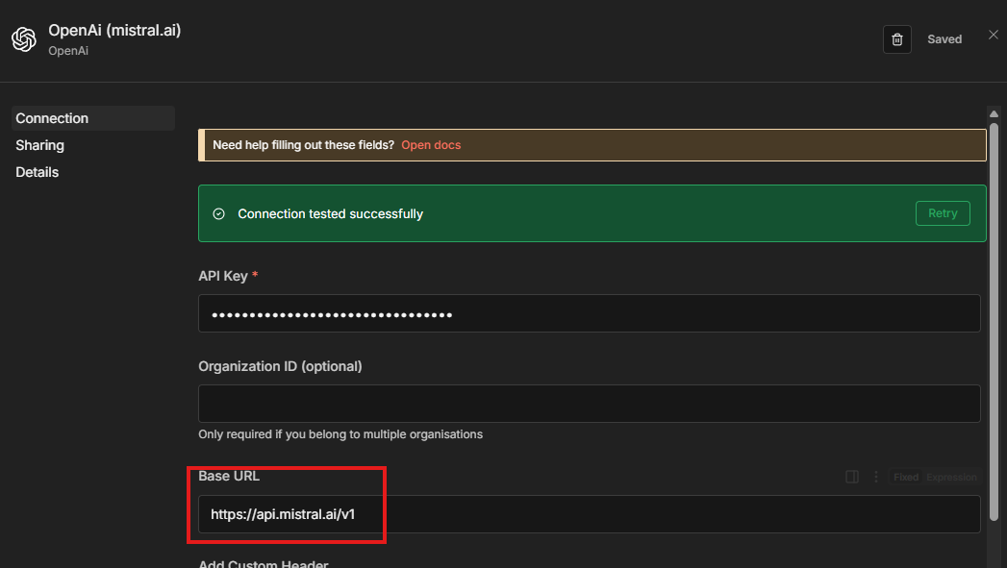Click the OpenAi subtitle under the credential name
The width and height of the screenshot is (1007, 568).
click(68, 51)
